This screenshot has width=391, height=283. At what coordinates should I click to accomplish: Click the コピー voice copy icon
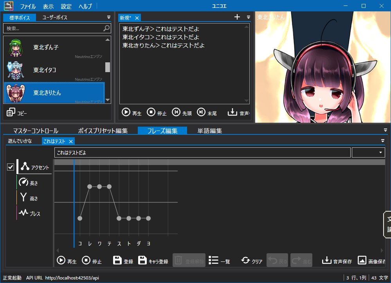tap(11, 112)
